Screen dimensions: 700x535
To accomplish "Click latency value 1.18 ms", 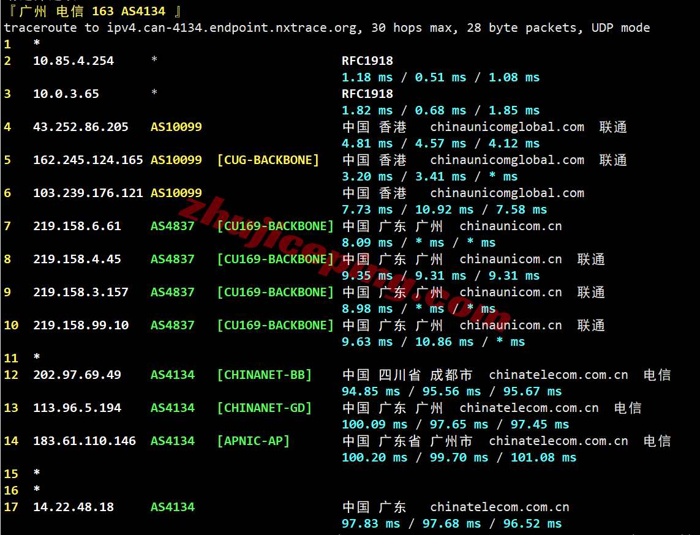I will coord(367,77).
